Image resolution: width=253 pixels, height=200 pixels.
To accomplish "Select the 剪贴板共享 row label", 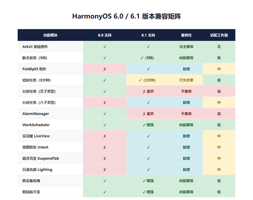I will [x=31, y=192].
